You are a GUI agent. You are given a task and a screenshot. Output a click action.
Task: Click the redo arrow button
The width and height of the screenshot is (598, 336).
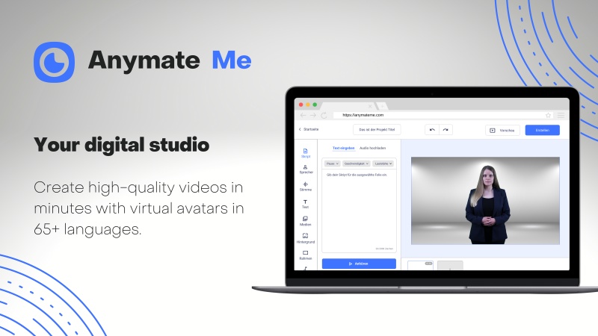(446, 130)
